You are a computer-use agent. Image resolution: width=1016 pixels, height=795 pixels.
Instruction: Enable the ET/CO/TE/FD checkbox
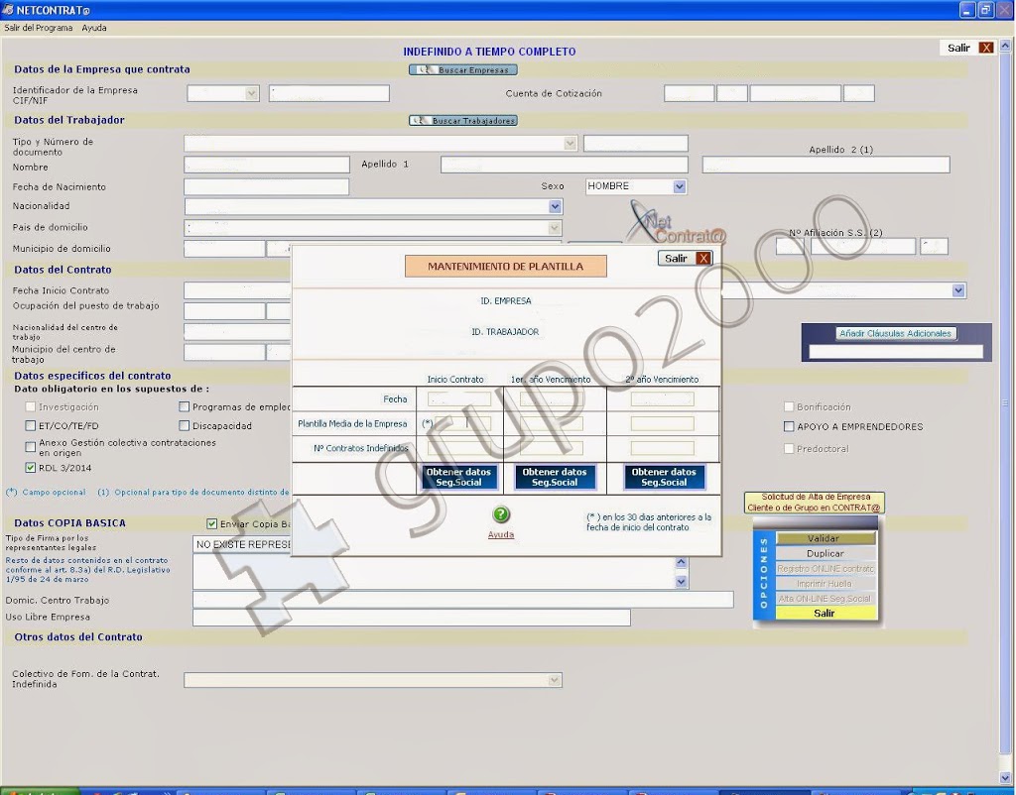click(x=31, y=425)
